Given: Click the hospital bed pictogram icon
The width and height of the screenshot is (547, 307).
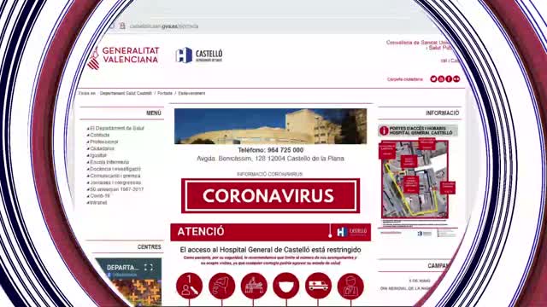Looking at the screenshot, I should [x=254, y=286].
